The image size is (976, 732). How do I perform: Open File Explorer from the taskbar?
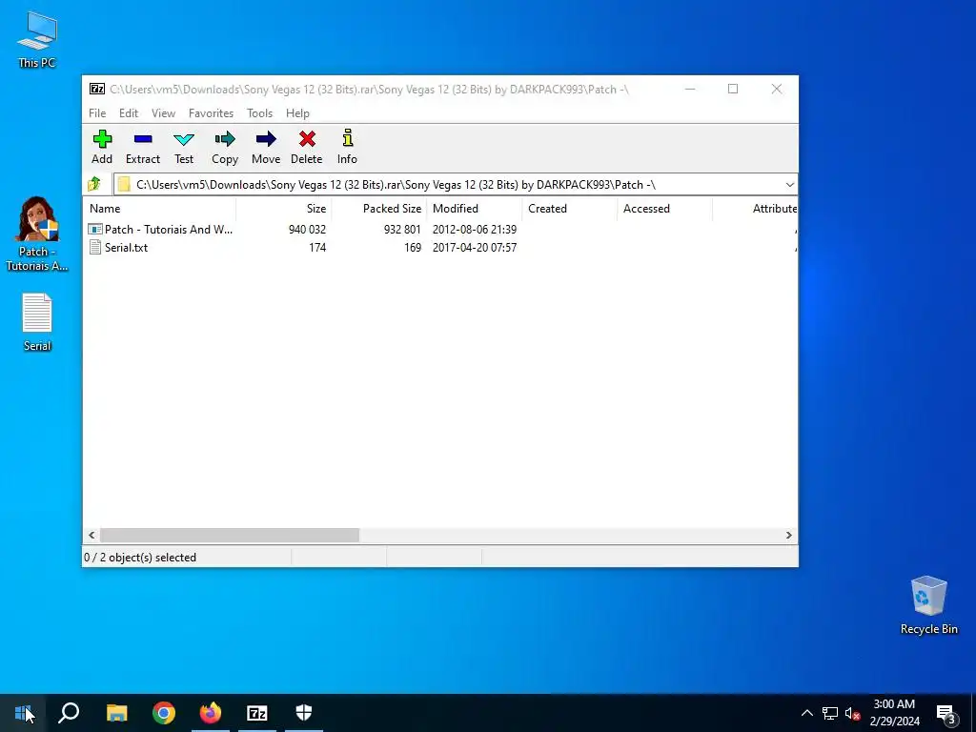[x=116, y=713]
